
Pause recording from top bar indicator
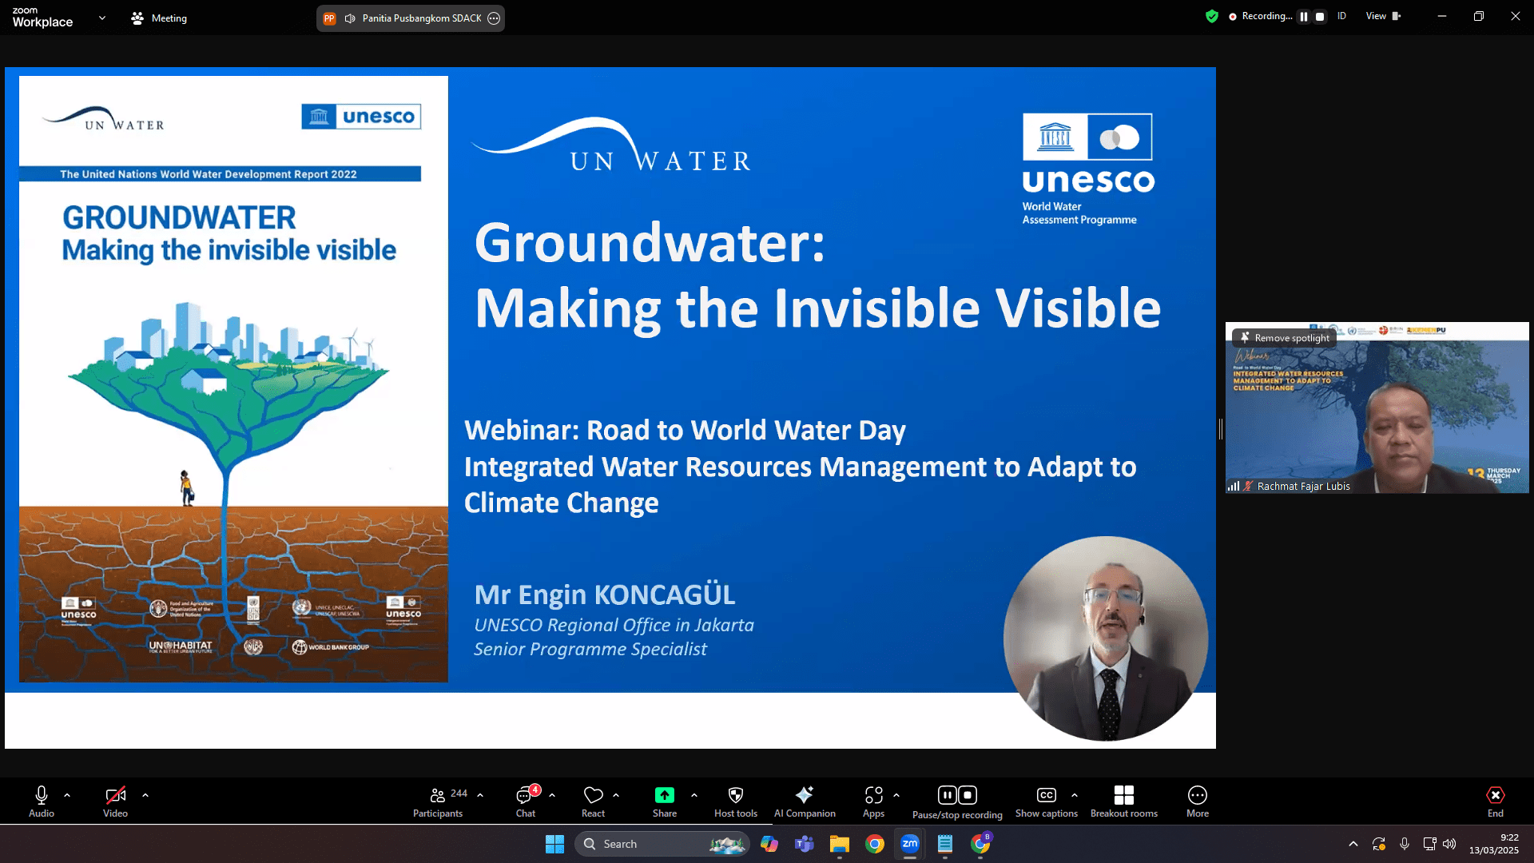coord(1304,16)
